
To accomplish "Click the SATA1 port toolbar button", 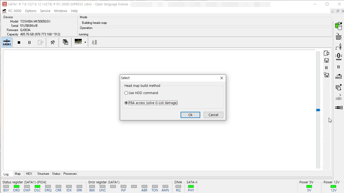I will pos(7,42).
